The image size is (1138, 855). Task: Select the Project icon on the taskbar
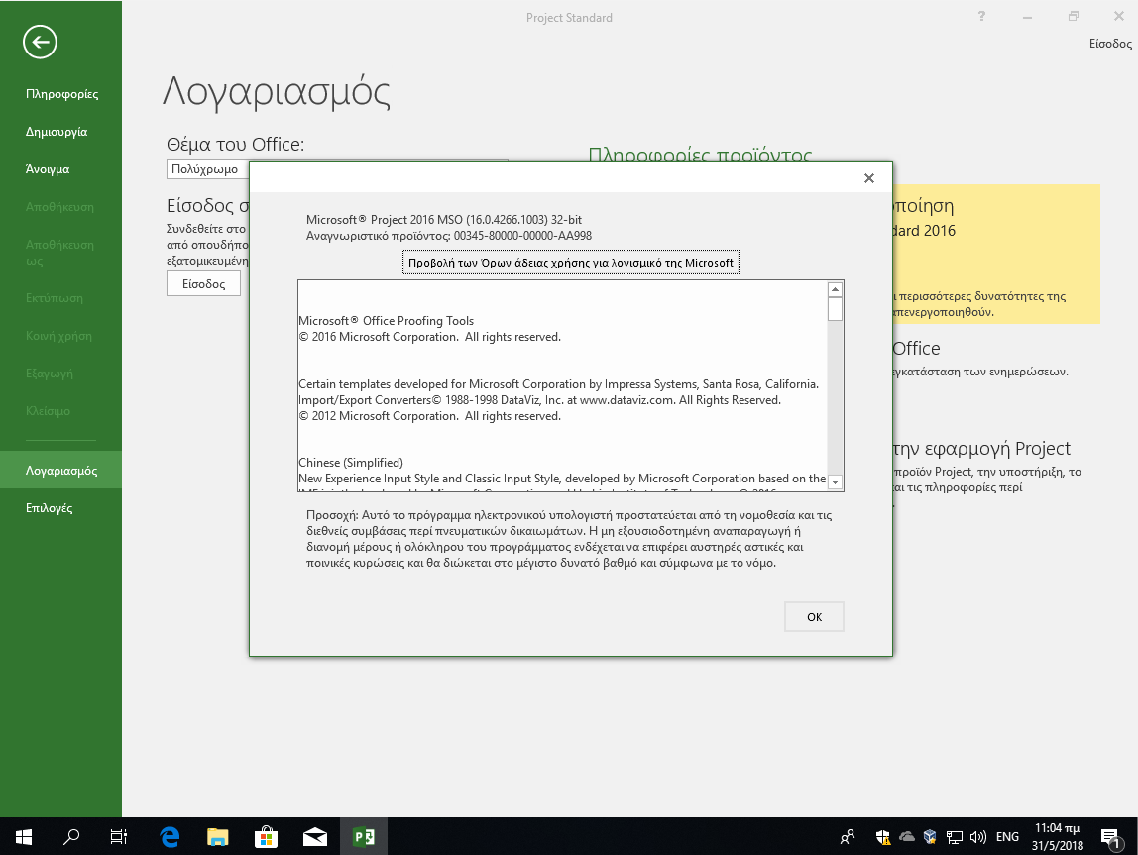364,837
